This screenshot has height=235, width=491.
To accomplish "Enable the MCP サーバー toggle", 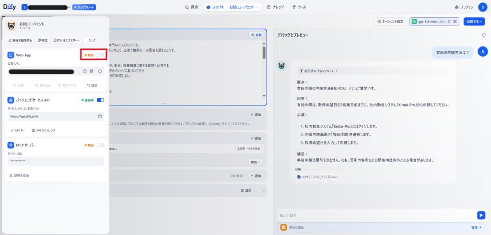I will (100, 145).
